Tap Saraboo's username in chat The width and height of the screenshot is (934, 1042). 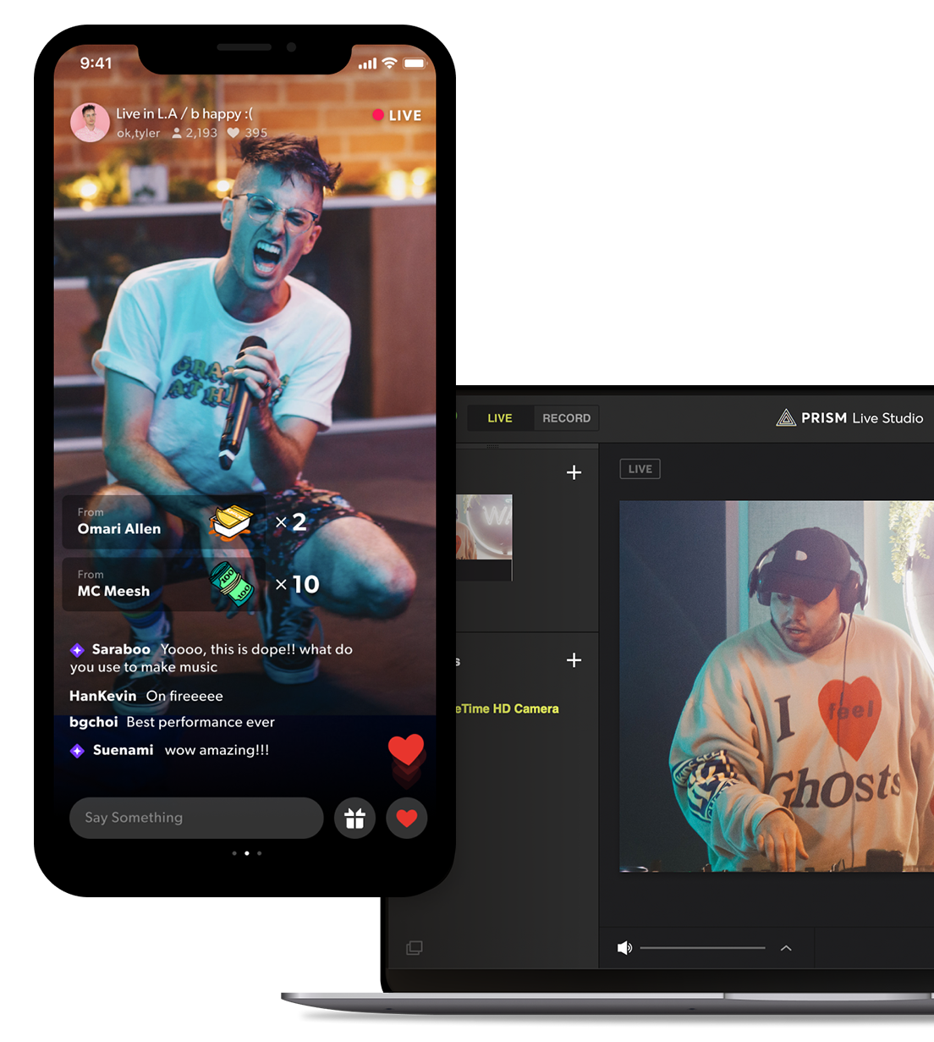click(121, 649)
